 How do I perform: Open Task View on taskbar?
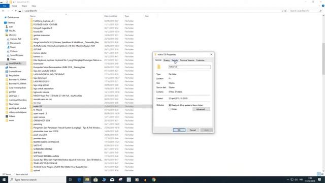point(71,179)
